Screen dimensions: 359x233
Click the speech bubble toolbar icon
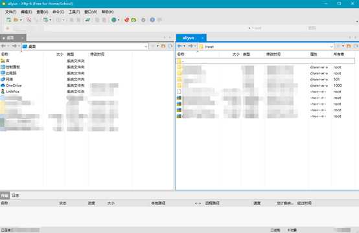159,20
